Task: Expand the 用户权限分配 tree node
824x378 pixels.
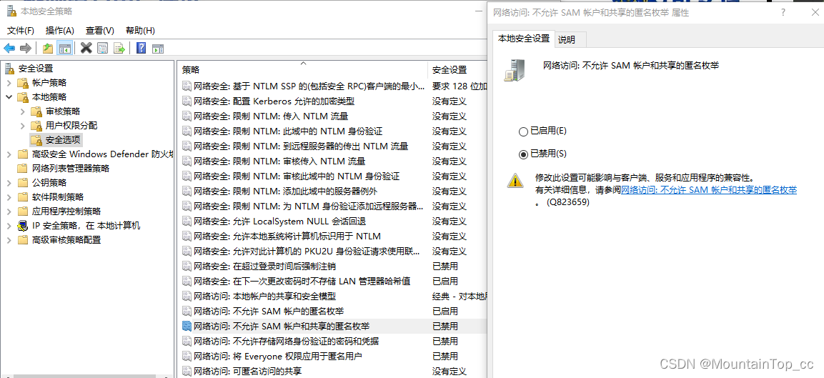Action: coord(22,126)
